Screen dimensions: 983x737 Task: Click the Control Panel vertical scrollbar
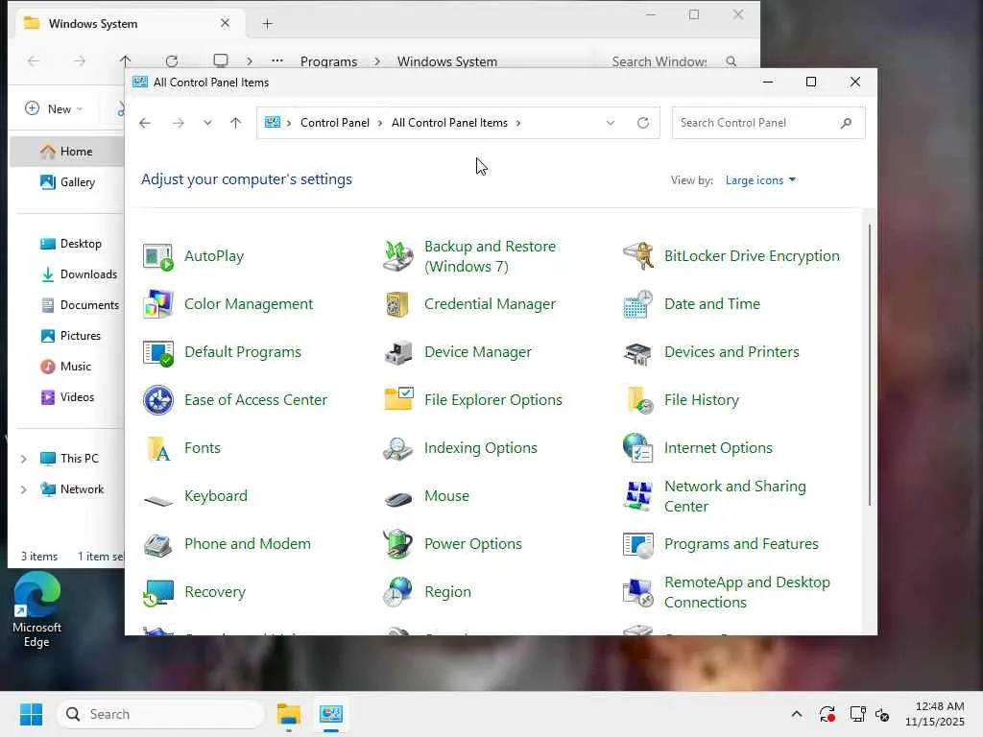click(x=869, y=365)
